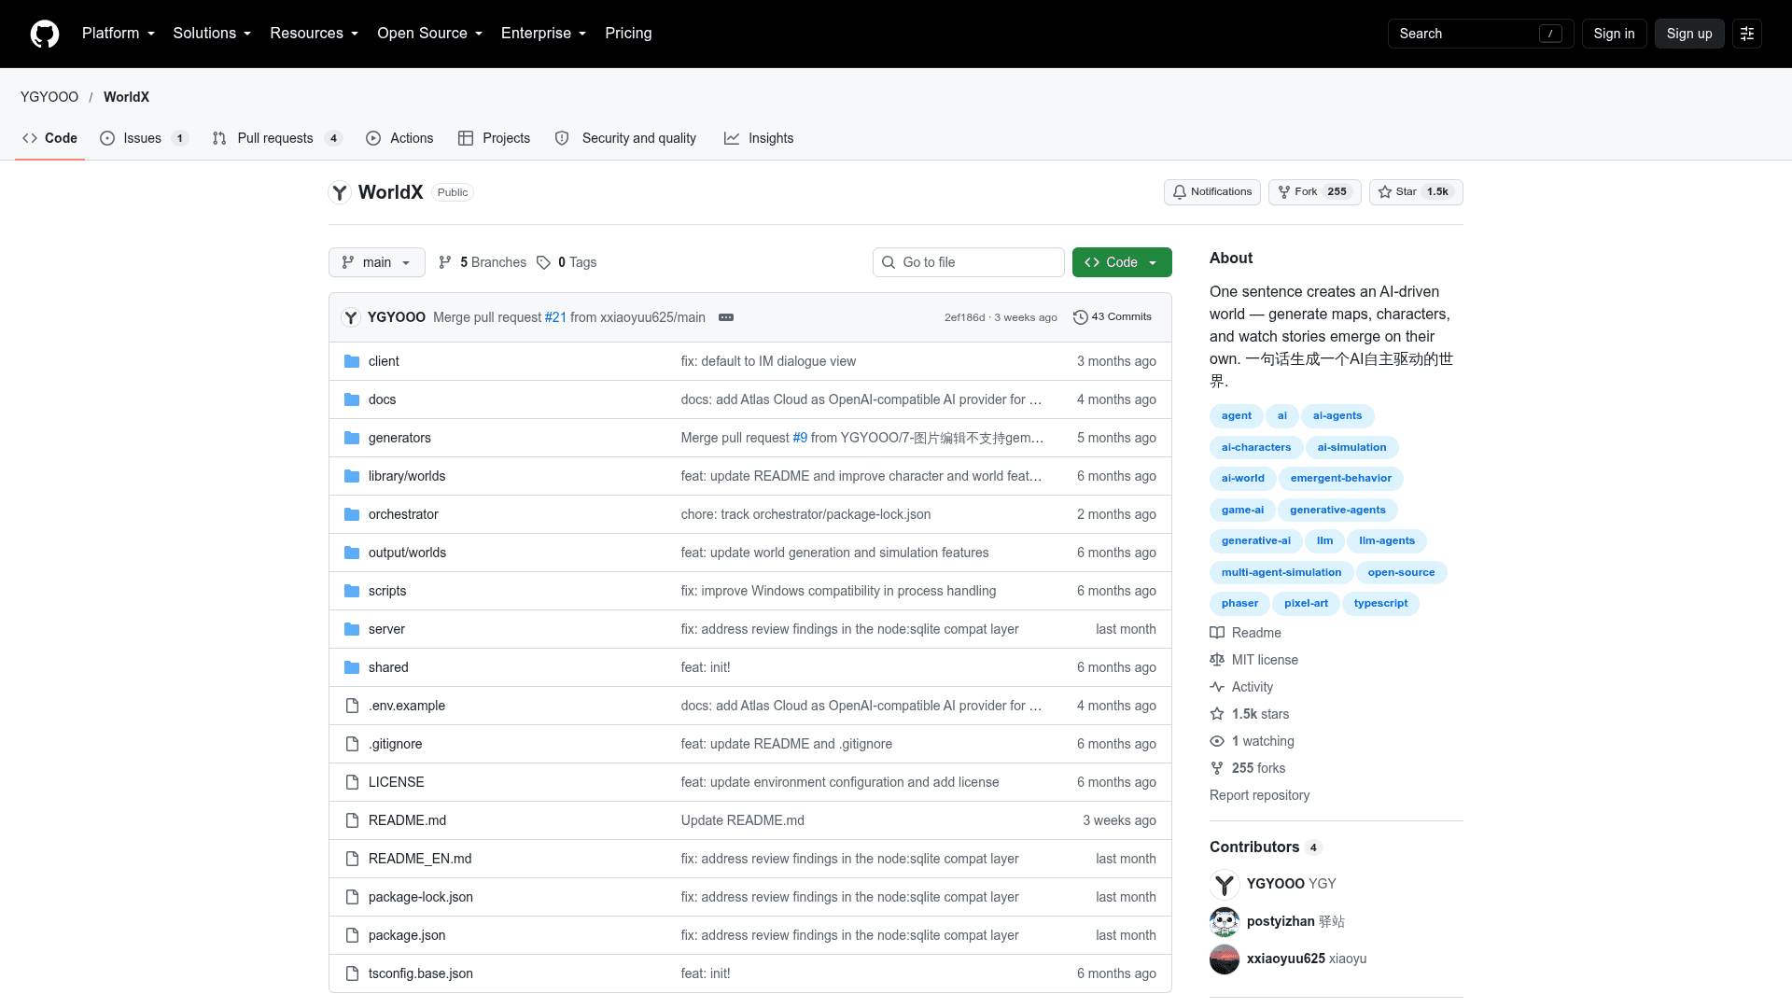This screenshot has width=1792, height=1008.
Task: Open the Actions tab
Action: click(399, 138)
